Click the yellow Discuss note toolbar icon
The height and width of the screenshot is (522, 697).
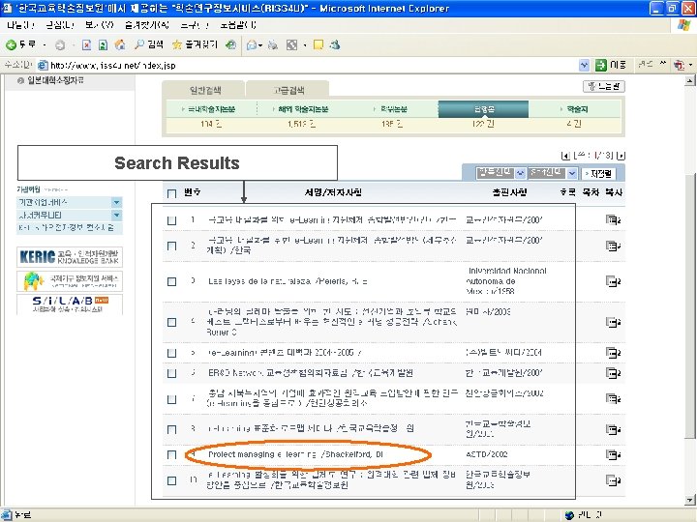point(318,44)
